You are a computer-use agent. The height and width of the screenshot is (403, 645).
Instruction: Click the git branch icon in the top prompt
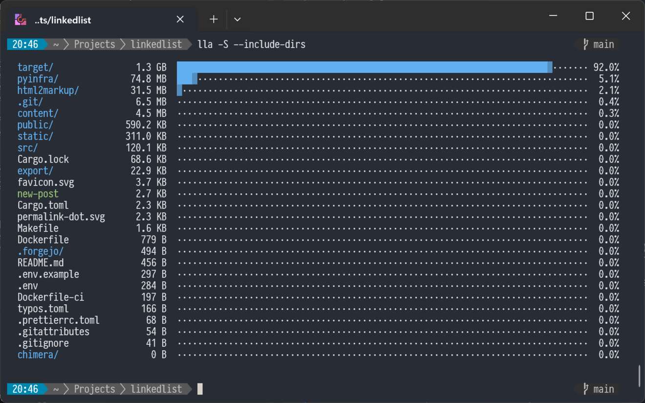coord(585,45)
